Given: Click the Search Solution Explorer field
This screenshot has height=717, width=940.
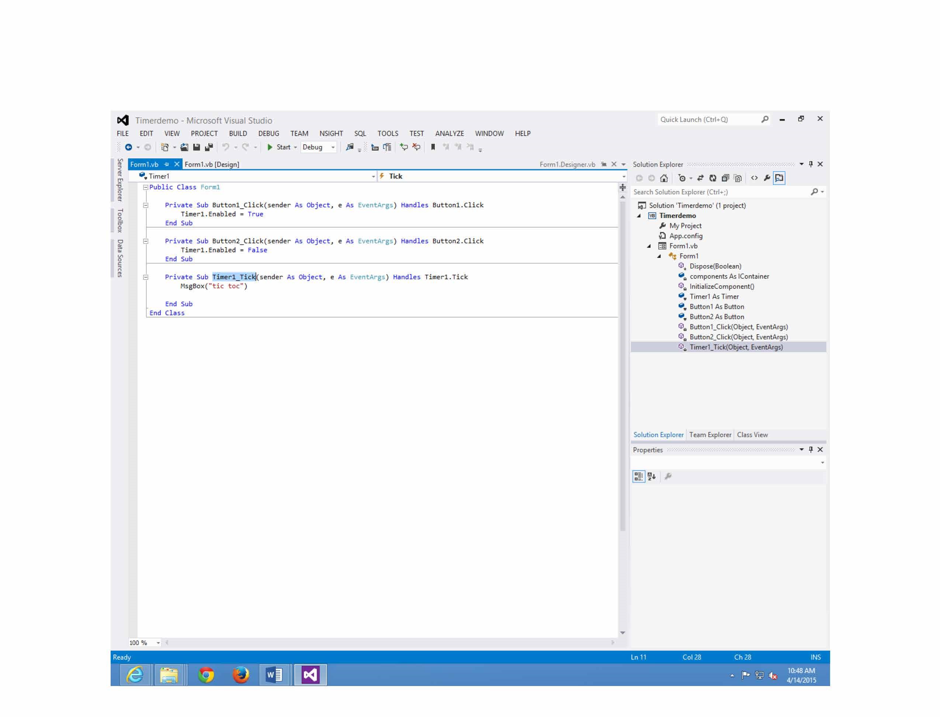Looking at the screenshot, I should coord(721,192).
